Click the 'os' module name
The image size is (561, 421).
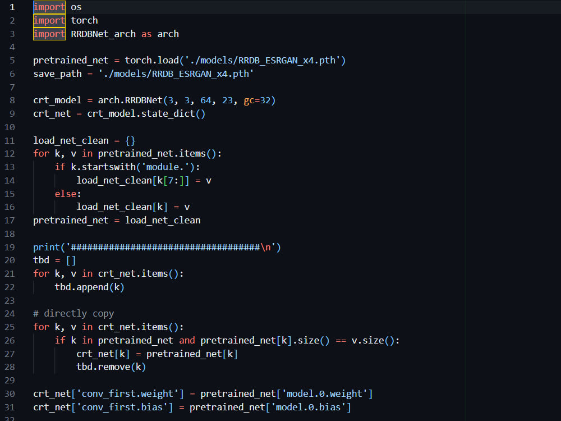pyautogui.click(x=76, y=7)
